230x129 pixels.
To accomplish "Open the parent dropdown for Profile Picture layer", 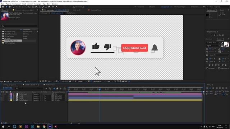I will coord(60,100).
